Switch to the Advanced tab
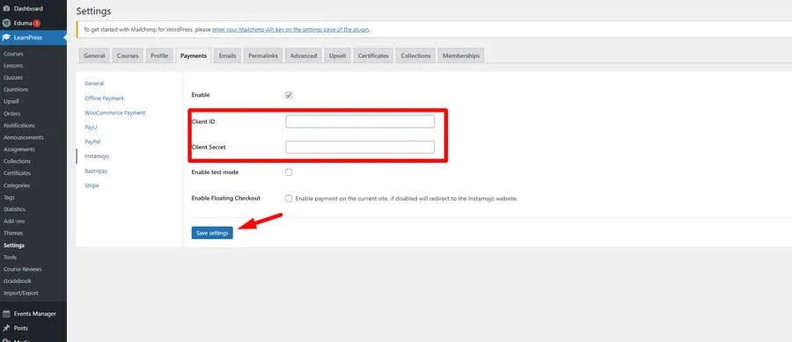The width and height of the screenshot is (792, 342). point(304,55)
